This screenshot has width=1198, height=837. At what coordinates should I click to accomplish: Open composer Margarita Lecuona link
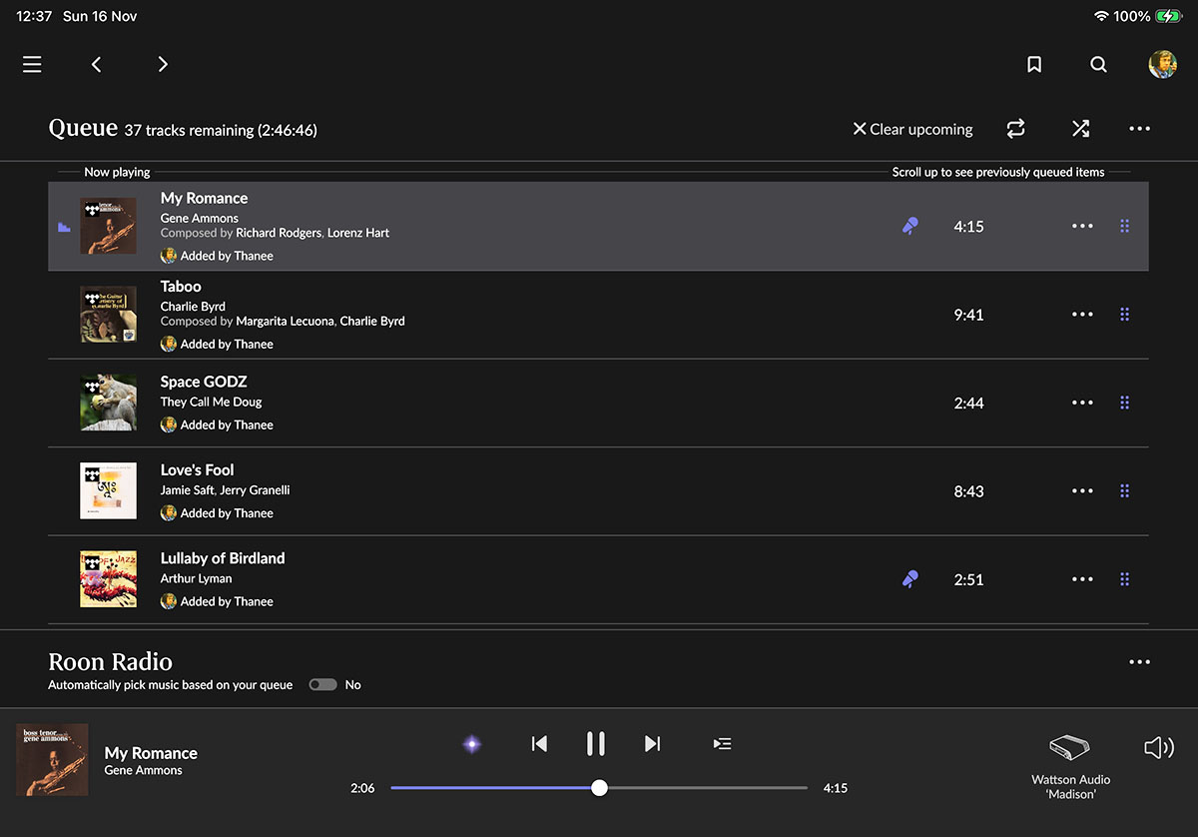285,322
